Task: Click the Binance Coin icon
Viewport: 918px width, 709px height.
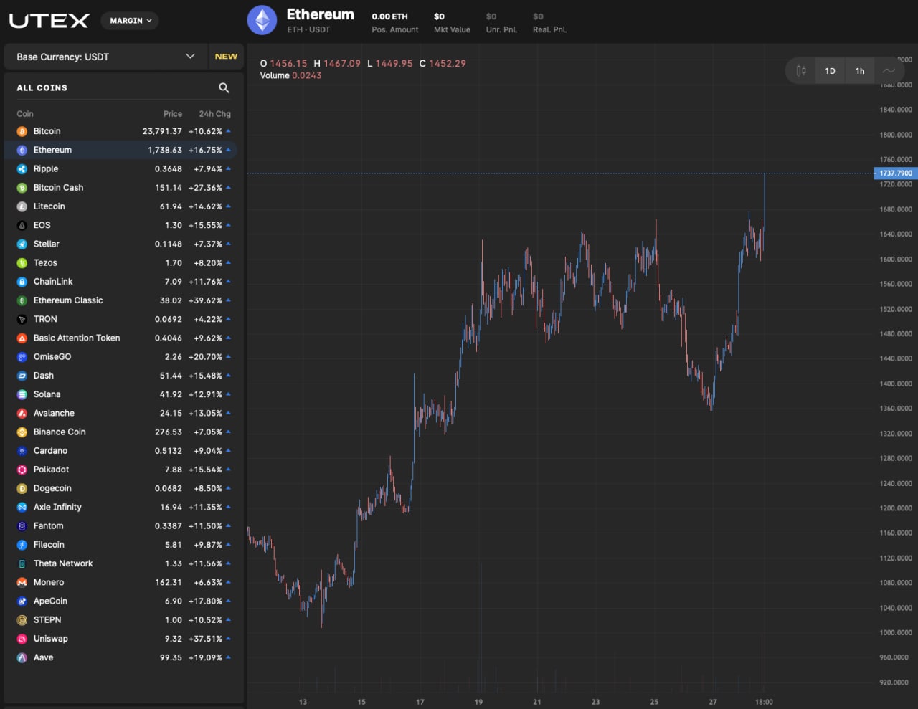Action: click(x=22, y=432)
